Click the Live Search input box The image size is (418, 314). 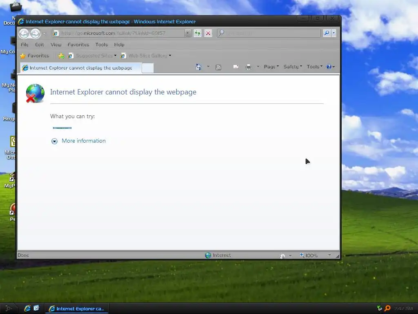pyautogui.click(x=269, y=33)
